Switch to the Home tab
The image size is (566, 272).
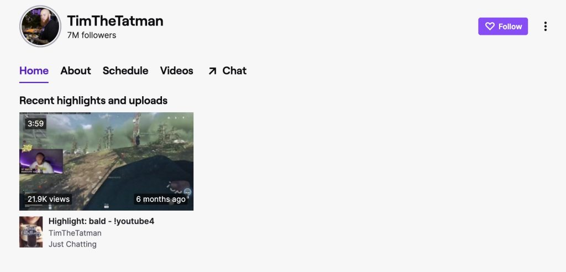click(34, 71)
